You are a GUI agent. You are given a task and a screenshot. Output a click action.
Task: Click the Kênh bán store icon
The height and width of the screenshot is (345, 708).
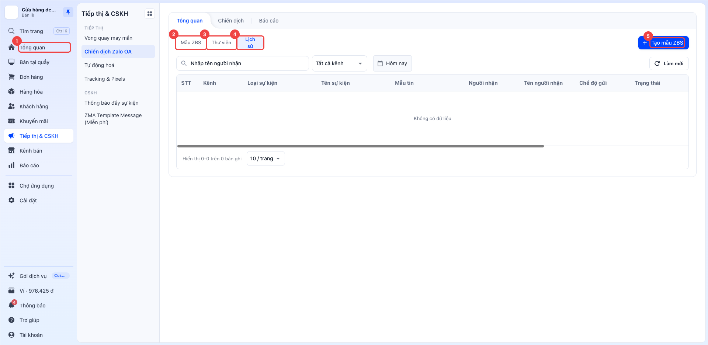coord(11,151)
